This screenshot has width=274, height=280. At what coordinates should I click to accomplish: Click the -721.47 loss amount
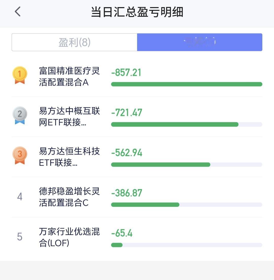(127, 113)
